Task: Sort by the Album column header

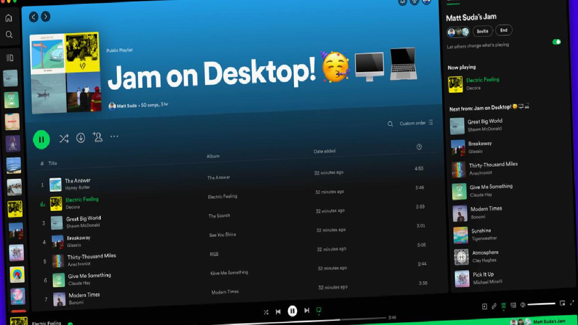Action: pos(213,156)
